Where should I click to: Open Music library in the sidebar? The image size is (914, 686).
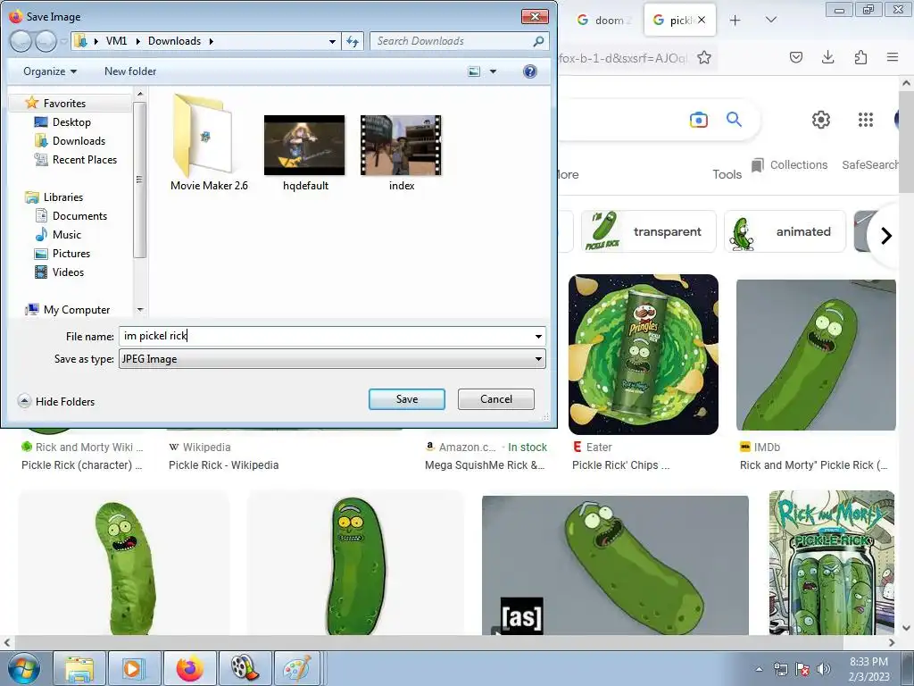pos(66,235)
